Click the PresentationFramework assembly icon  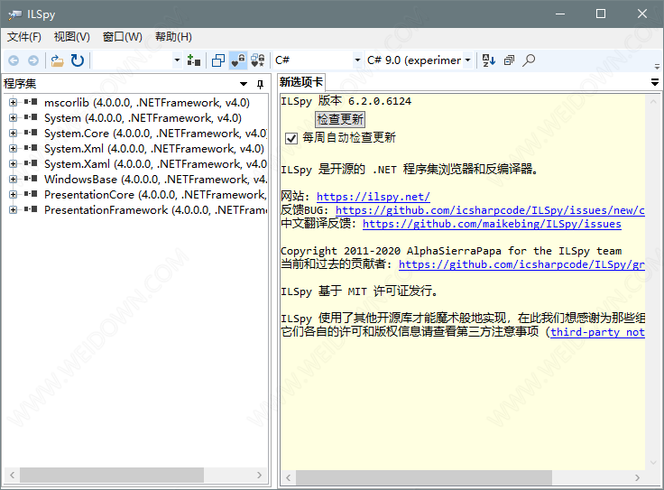pyautogui.click(x=31, y=209)
